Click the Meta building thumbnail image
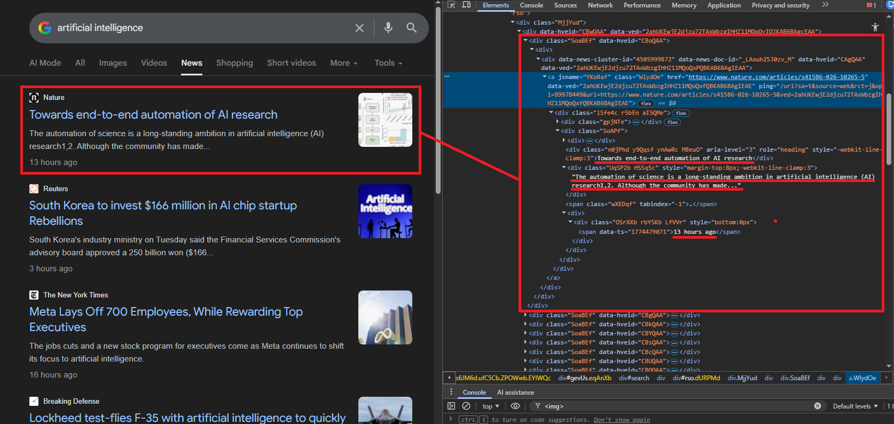Viewport: 894px width, 424px height. pyautogui.click(x=385, y=317)
